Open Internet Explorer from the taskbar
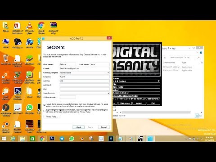216x162 pixels. (13, 139)
